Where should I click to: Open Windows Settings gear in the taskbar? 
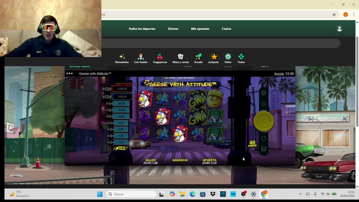point(253,194)
